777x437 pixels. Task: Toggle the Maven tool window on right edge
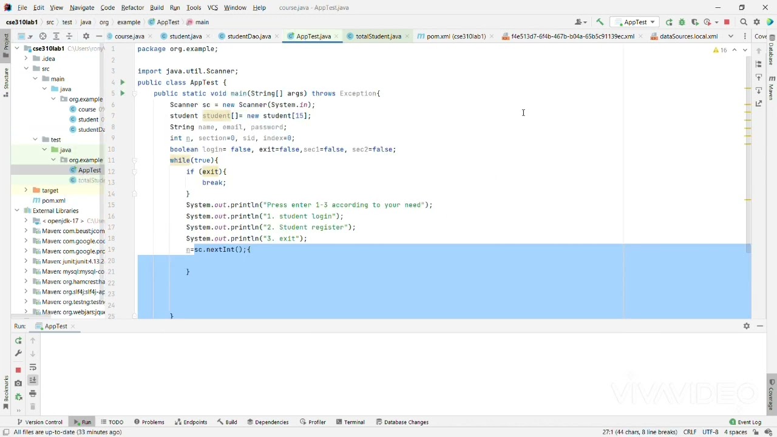tap(772, 87)
